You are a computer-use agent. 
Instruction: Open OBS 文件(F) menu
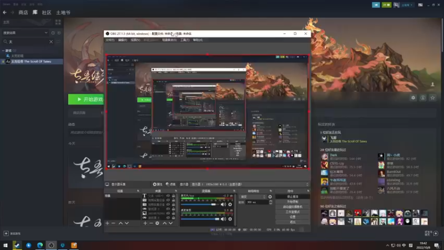[110, 40]
